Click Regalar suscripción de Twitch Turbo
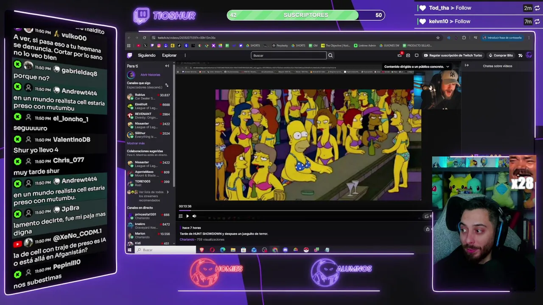The height and width of the screenshot is (305, 543). [x=453, y=55]
